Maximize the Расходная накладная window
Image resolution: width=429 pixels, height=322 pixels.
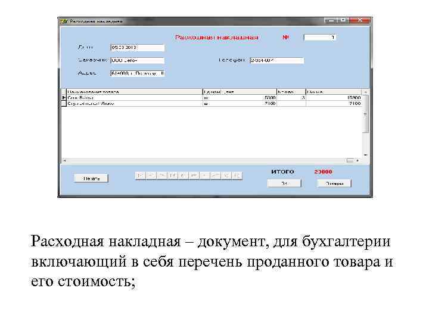click(343, 20)
